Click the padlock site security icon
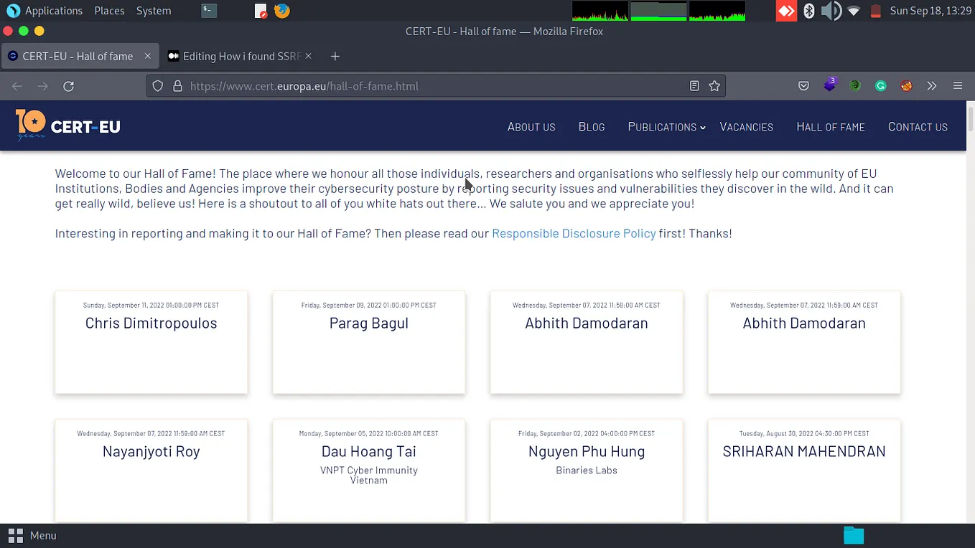 point(177,85)
